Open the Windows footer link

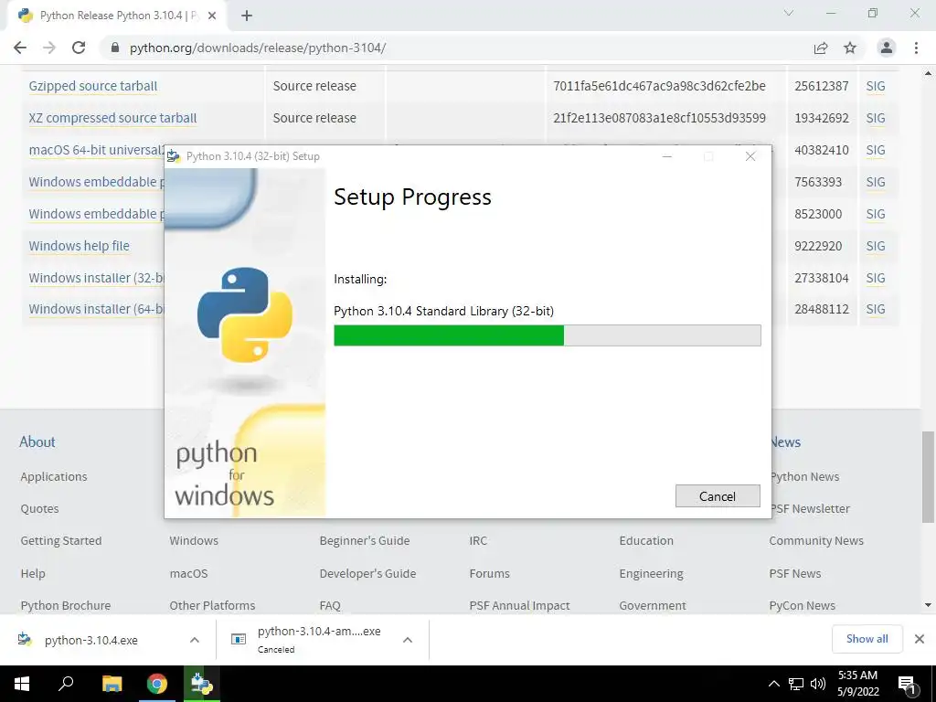click(194, 541)
